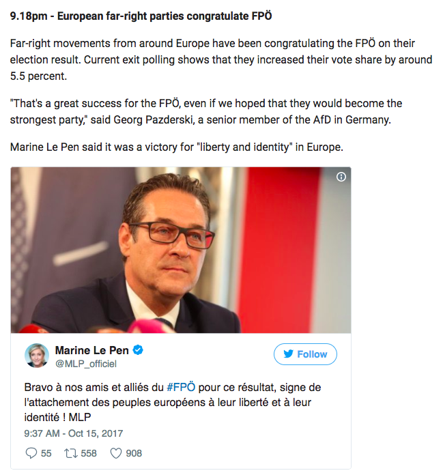The height and width of the screenshot is (475, 443).
Task: Click the 9.18pm headline about FPÖ
Action: (x=141, y=16)
